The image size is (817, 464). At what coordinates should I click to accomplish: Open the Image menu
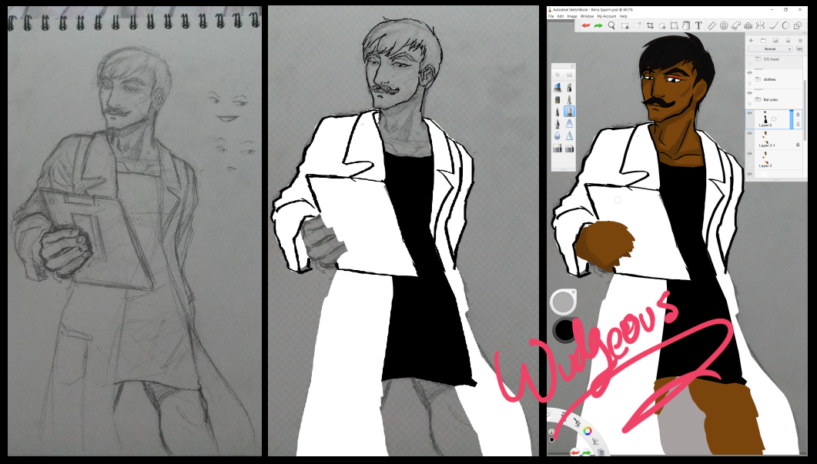tap(572, 16)
